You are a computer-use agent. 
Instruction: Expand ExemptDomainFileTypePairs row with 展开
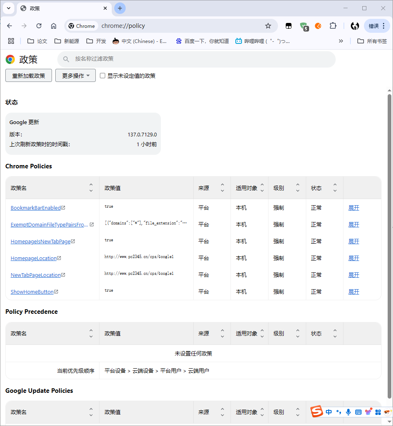(354, 225)
